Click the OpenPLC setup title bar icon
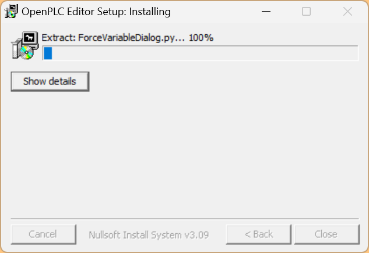Image resolution: width=369 pixels, height=253 pixels. [x=10, y=11]
